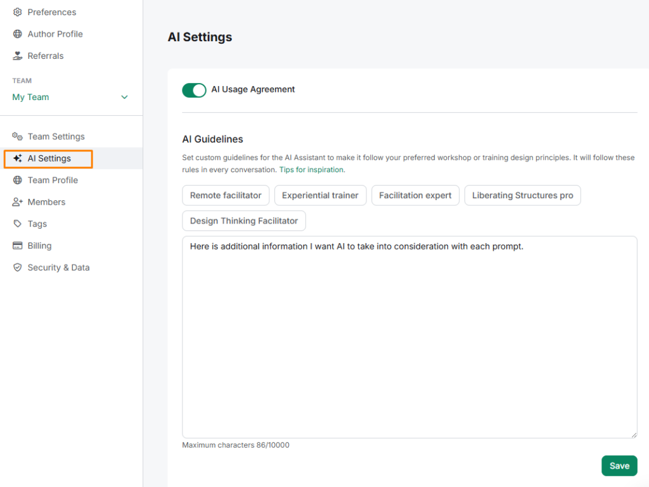Click the Team Settings gears icon
Screen dimensions: 649x487
click(18, 136)
